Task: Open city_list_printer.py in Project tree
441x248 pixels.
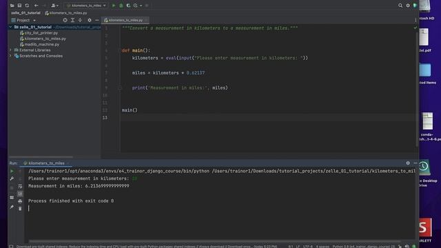Action: (39, 33)
